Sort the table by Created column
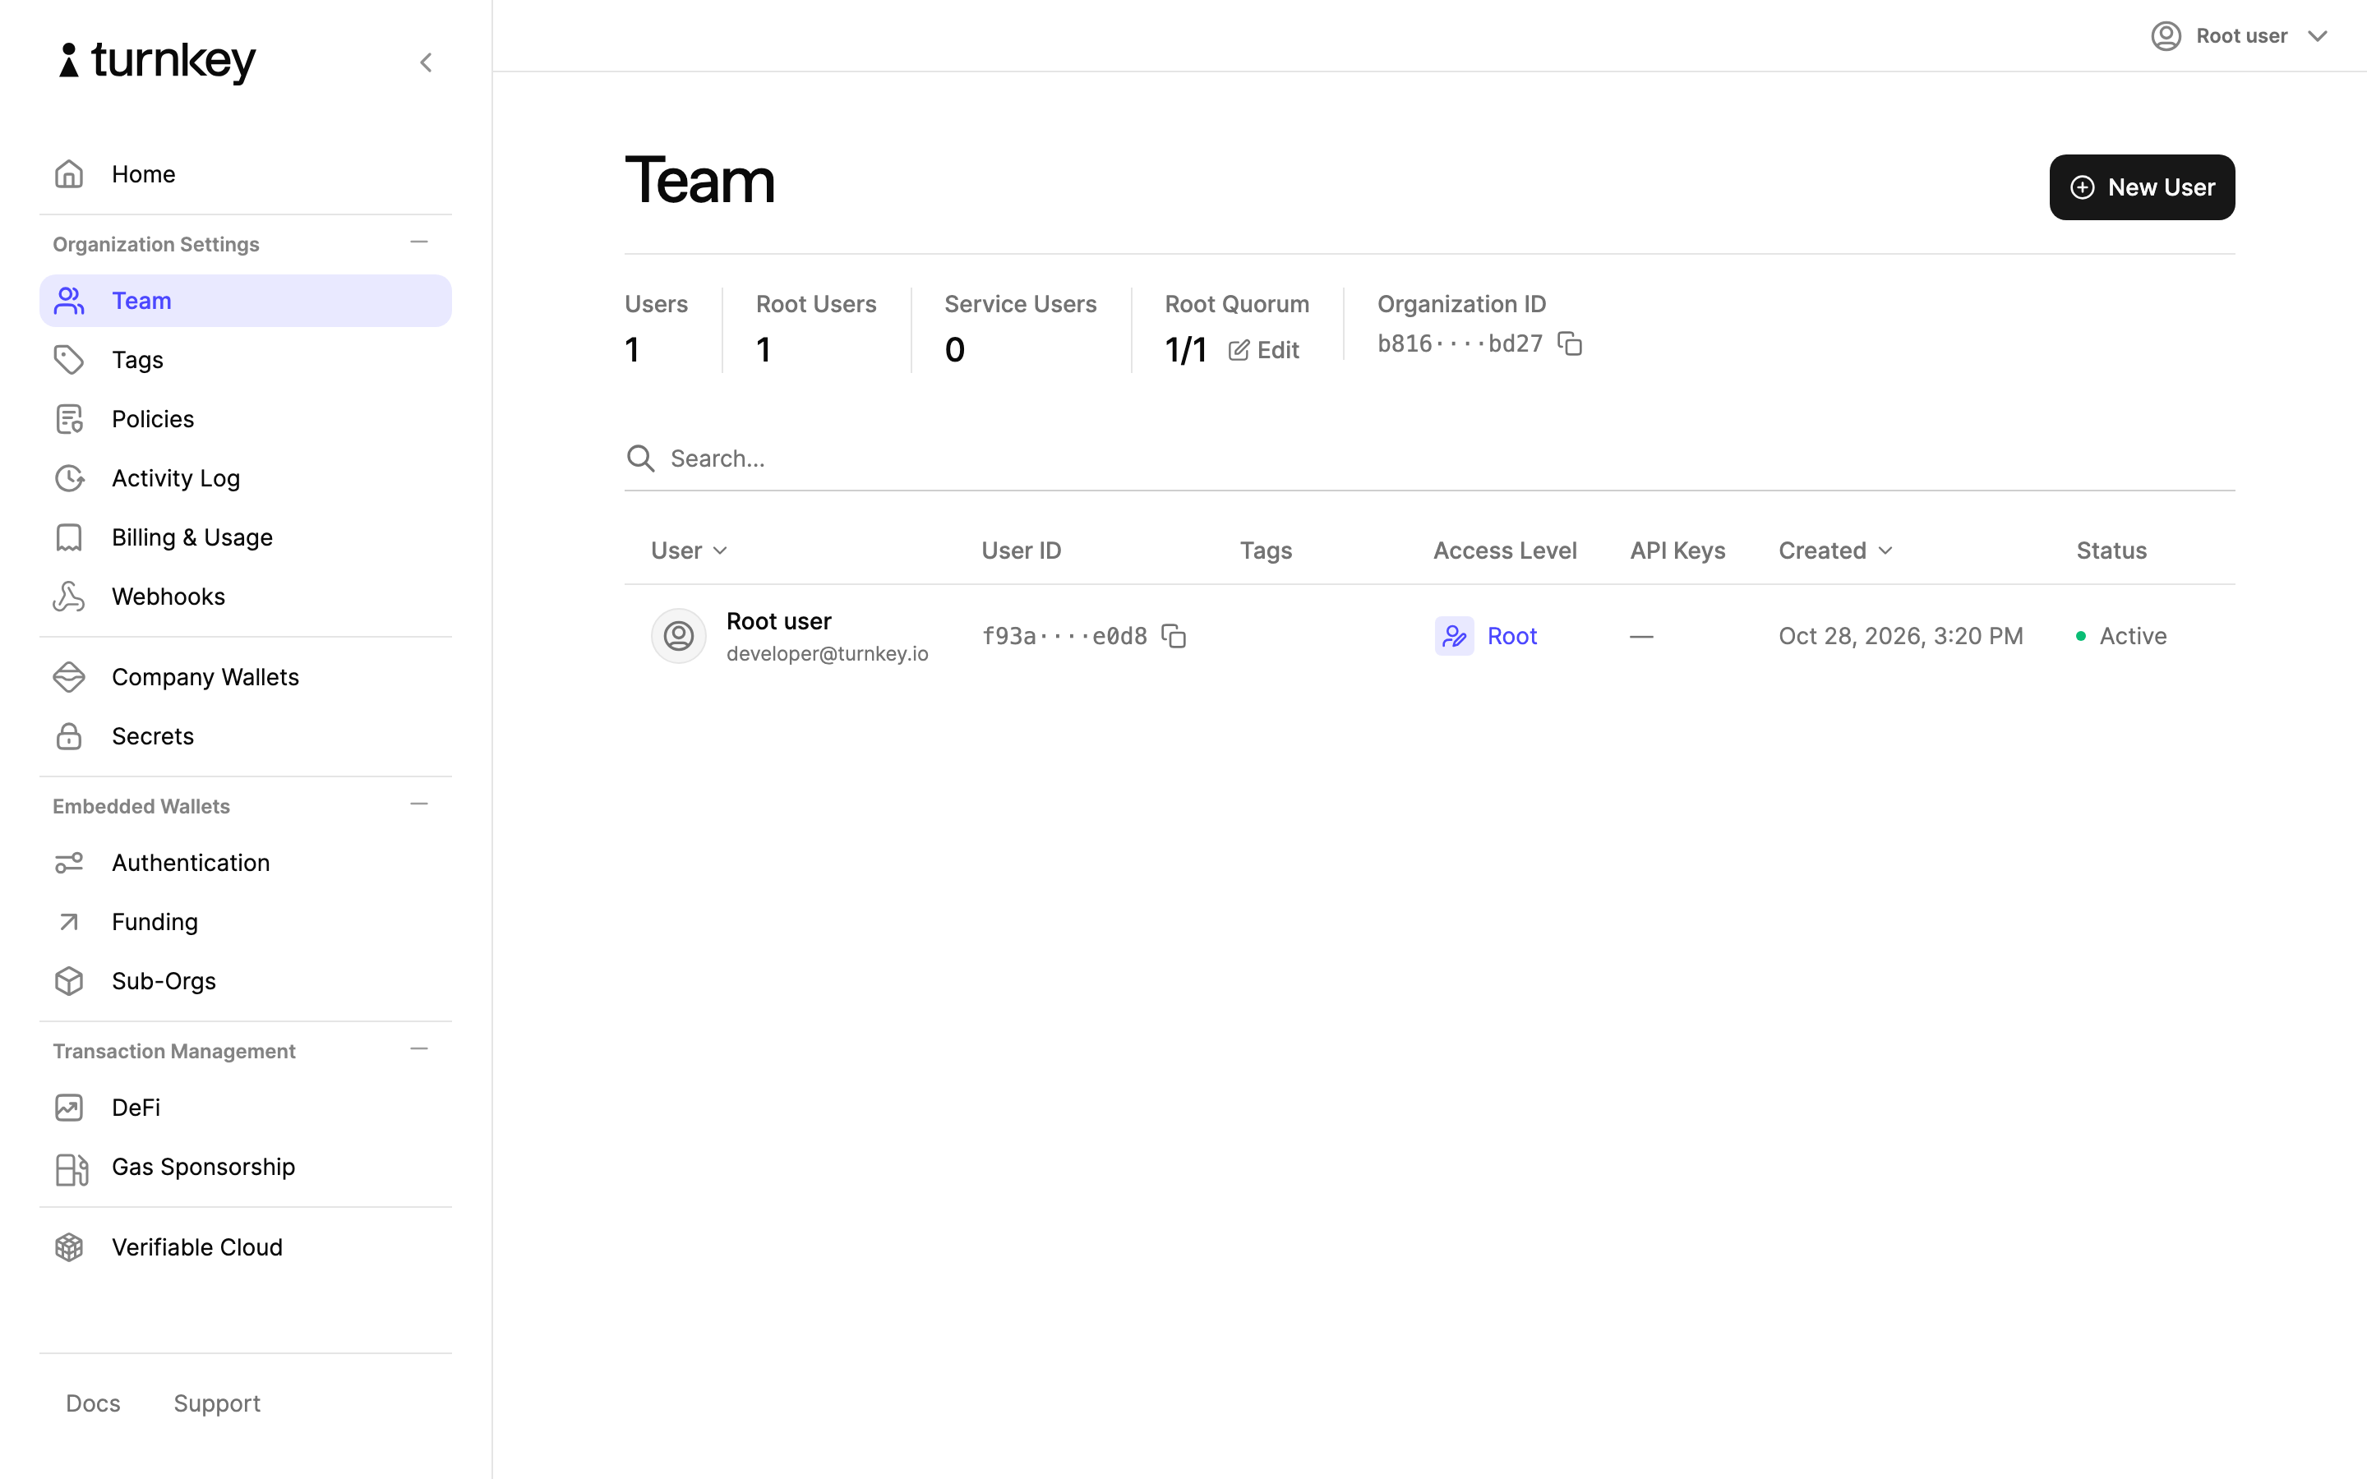The width and height of the screenshot is (2367, 1479). point(1836,551)
